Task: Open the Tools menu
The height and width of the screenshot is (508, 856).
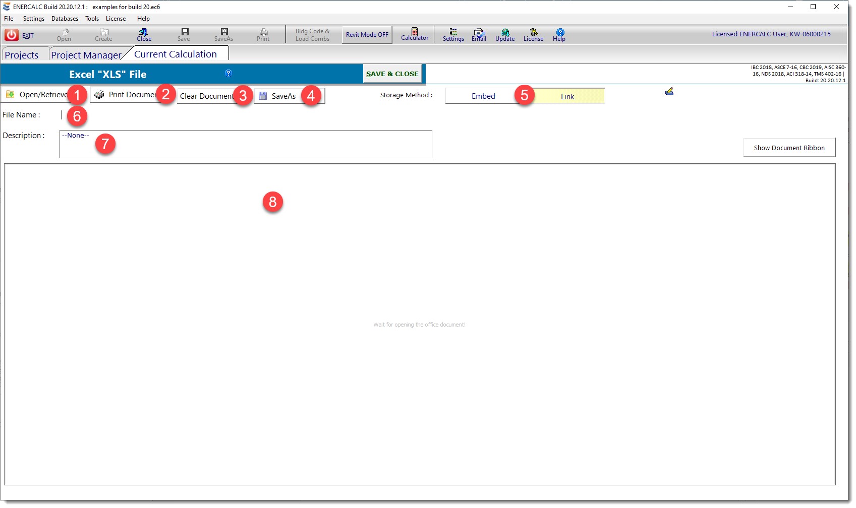Action: tap(92, 19)
